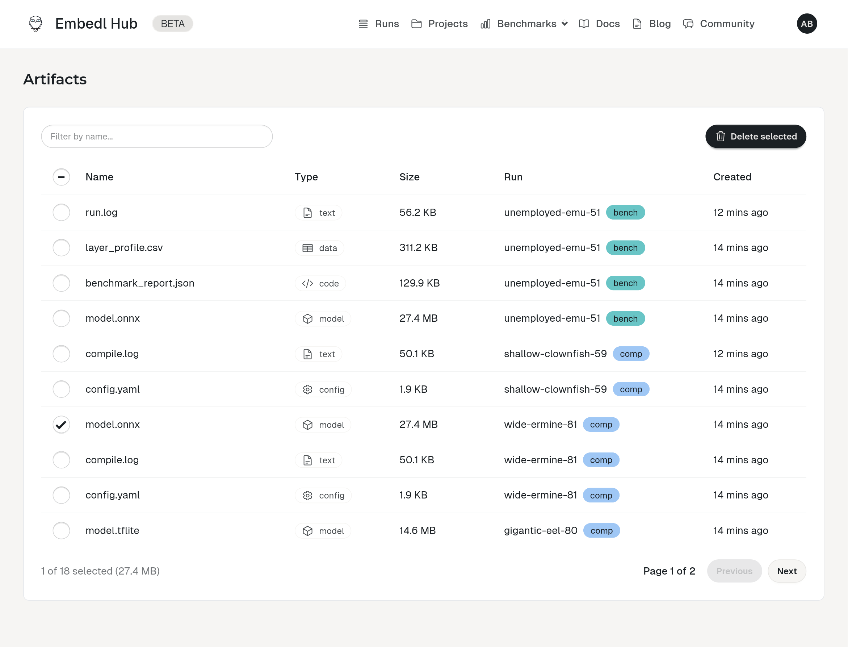Image resolution: width=848 pixels, height=647 pixels.
Task: Click the Projects folder icon
Action: click(x=416, y=24)
